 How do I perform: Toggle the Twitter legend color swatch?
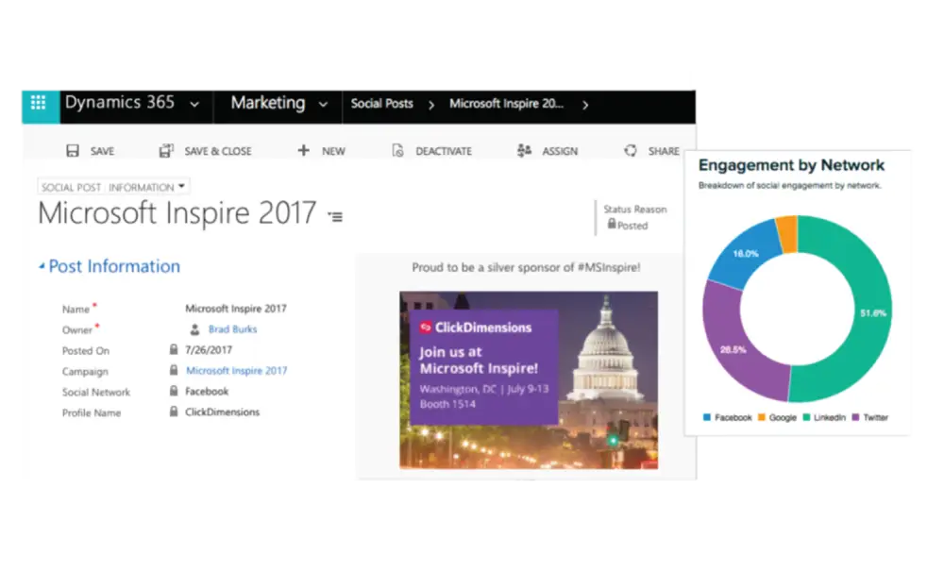click(855, 417)
